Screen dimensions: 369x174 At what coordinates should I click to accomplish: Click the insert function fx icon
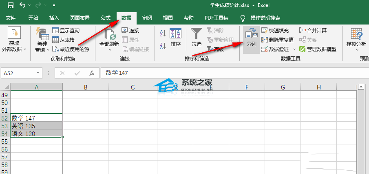92,73
